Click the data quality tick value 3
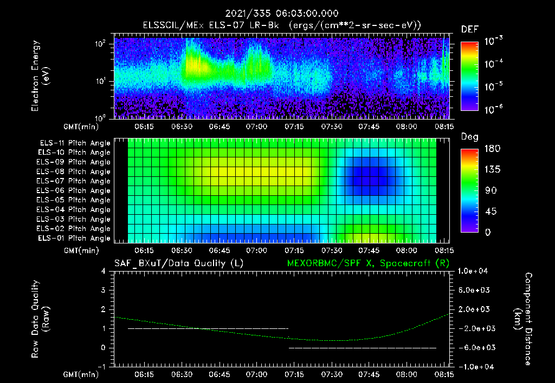The height and width of the screenshot is (383, 555). coord(103,290)
